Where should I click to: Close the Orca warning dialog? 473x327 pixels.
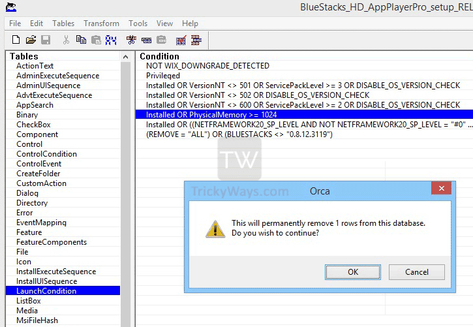441,188
